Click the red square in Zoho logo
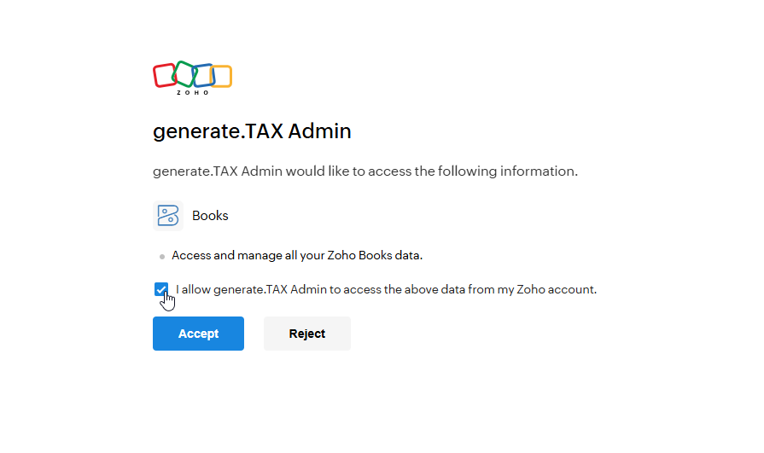Image resolution: width=764 pixels, height=453 pixels. pyautogui.click(x=163, y=76)
